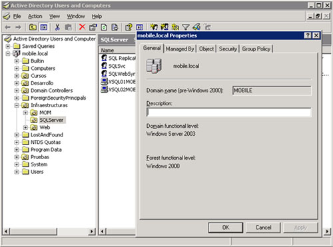Open the View menu
Viewport: 333px width, 247px height.
pos(55,17)
